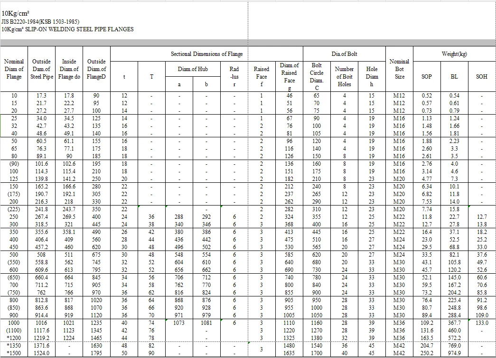496x358 pixels.
Task: Click the hub 'b' sub-header cell
Action: [206, 84]
